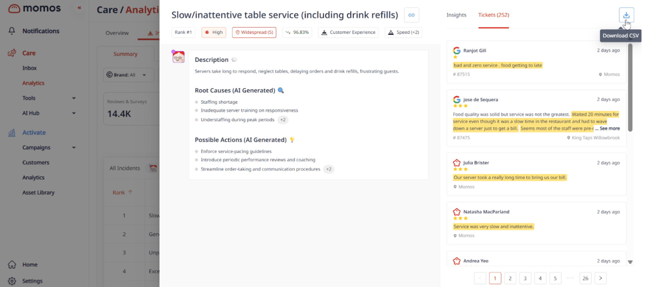Click ticket number # 87515
This screenshot has height=287, width=646.
pos(462,74)
